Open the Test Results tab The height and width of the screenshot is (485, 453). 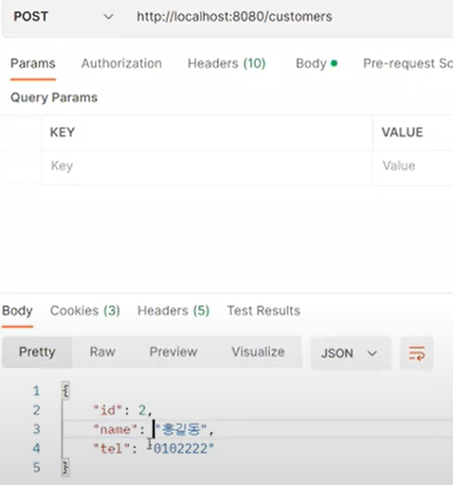[x=263, y=311]
